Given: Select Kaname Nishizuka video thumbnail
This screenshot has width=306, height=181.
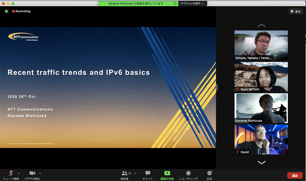Looking at the screenshot, I should pyautogui.click(x=261, y=108).
